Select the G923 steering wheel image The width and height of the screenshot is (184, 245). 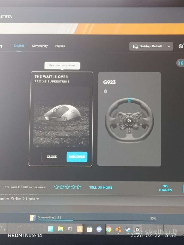point(129,120)
